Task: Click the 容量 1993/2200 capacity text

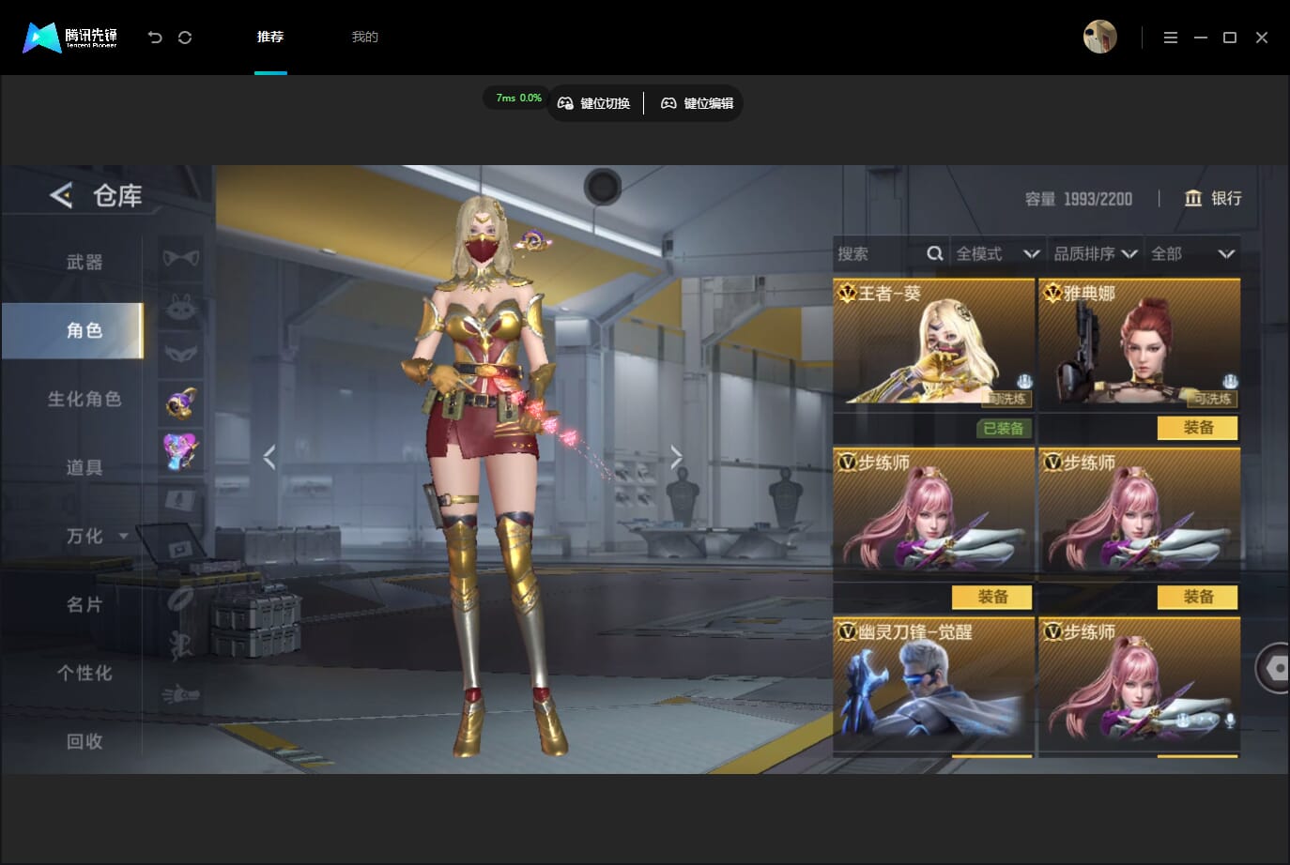Action: 1079,199
